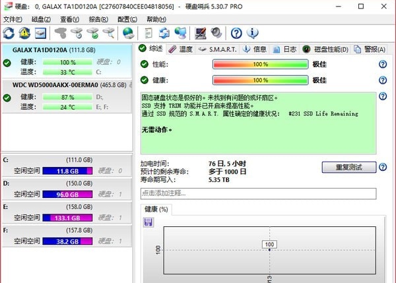Switch to the 温度 temperature tab
The width and height of the screenshot is (396, 283).
(x=180, y=49)
